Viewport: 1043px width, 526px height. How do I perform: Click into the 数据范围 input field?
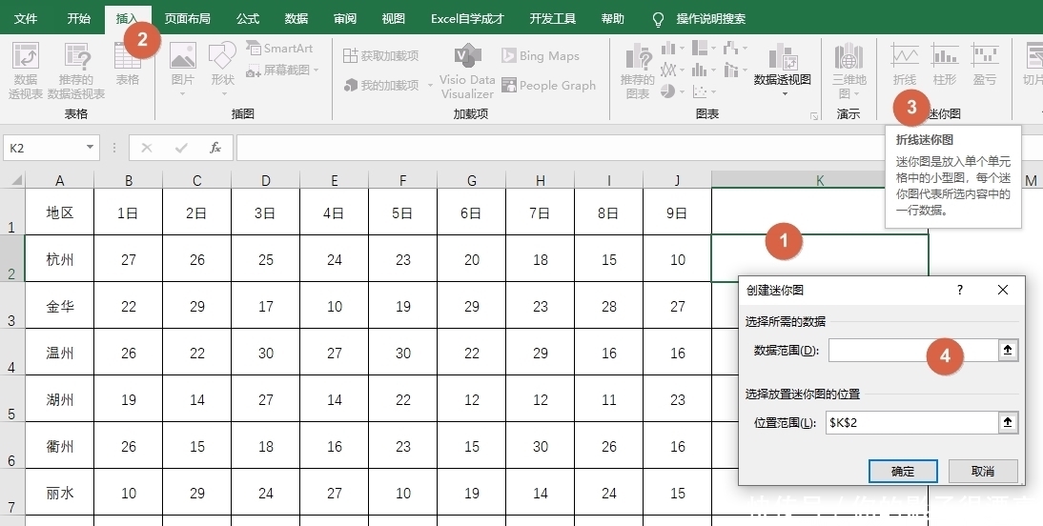tap(913, 350)
